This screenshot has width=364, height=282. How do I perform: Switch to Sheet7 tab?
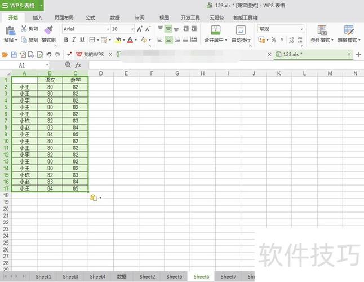point(228,277)
